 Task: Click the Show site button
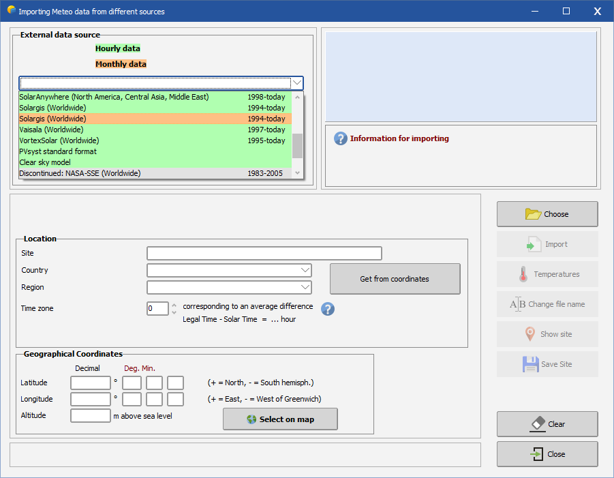pos(547,334)
